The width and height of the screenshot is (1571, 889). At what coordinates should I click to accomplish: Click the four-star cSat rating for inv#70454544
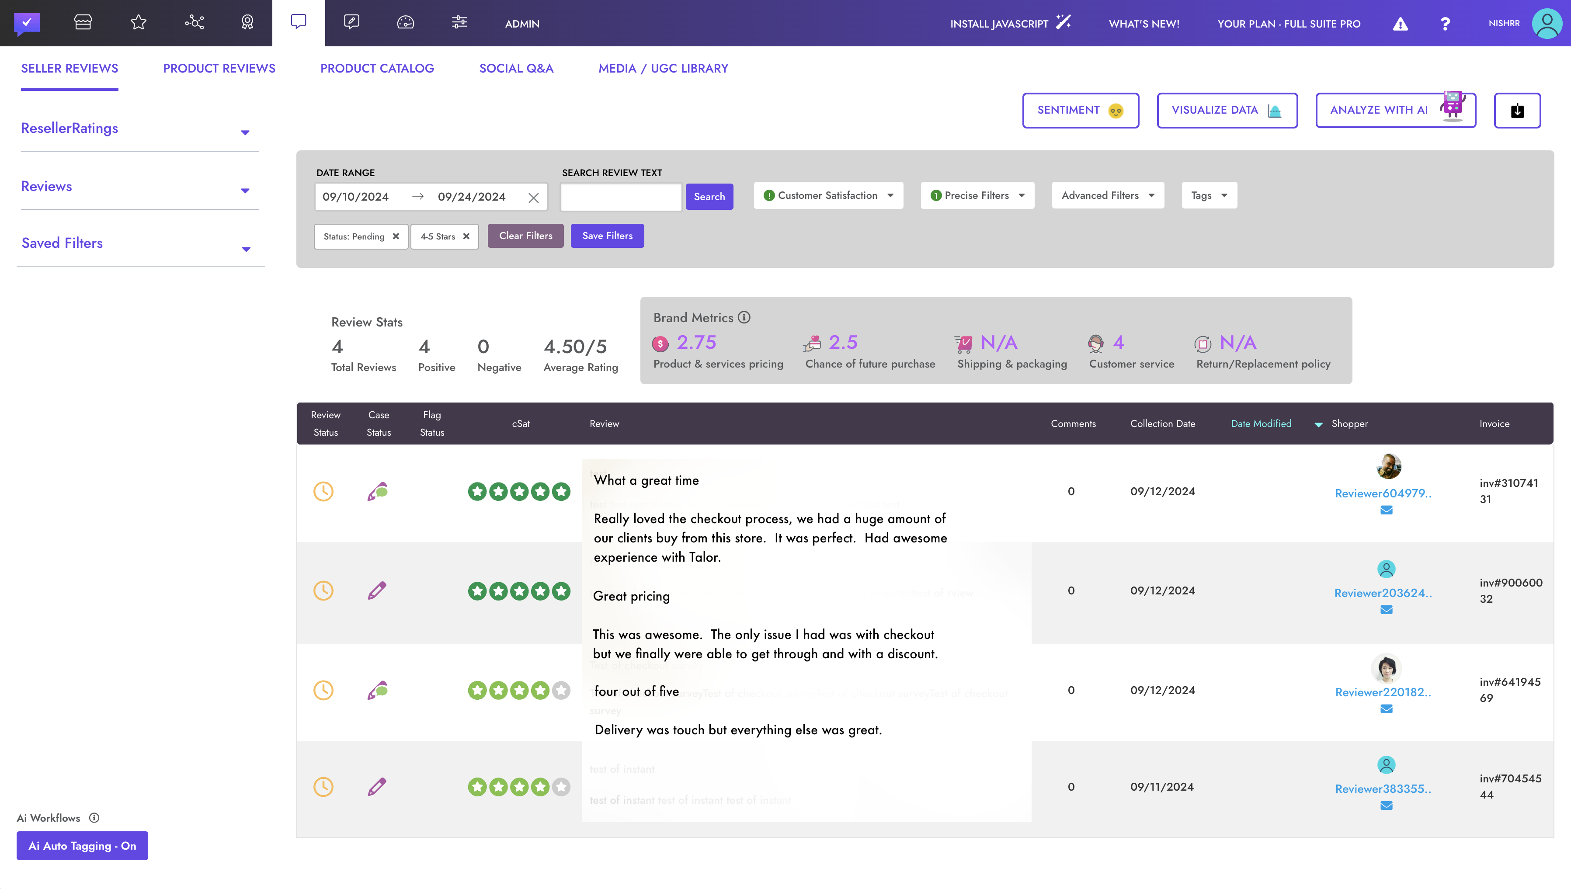(519, 787)
